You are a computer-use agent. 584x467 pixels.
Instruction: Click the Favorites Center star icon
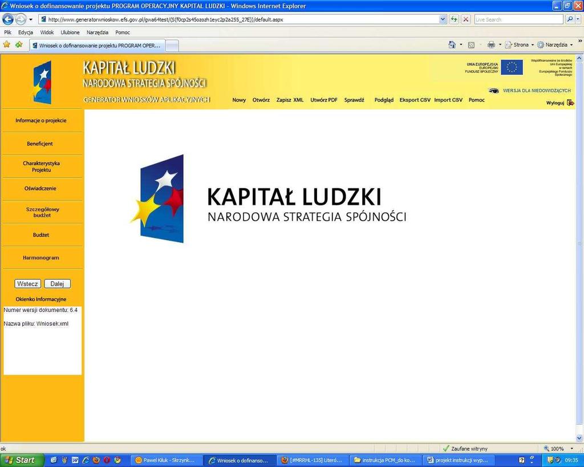point(7,44)
